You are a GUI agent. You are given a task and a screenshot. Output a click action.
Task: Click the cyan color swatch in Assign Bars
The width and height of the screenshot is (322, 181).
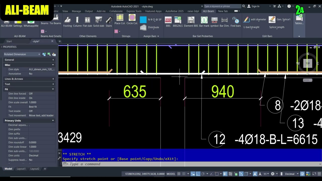pos(143,20)
